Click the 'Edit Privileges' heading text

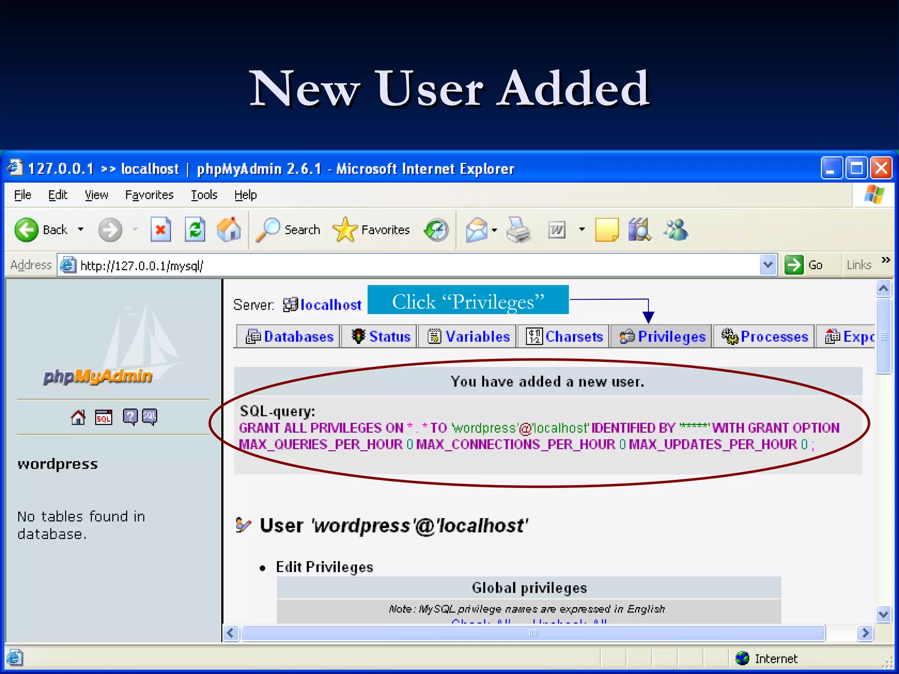(324, 567)
